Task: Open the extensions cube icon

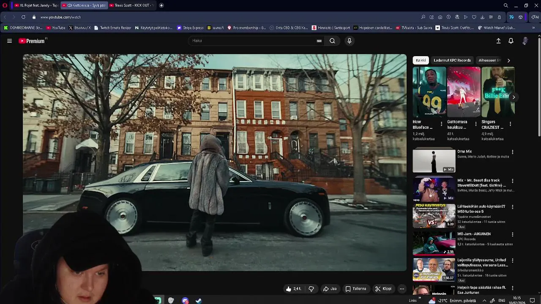Action: [520, 17]
